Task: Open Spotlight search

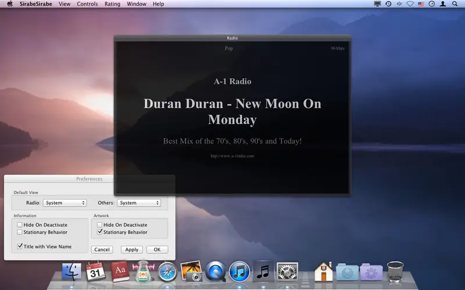Action: click(x=455, y=4)
